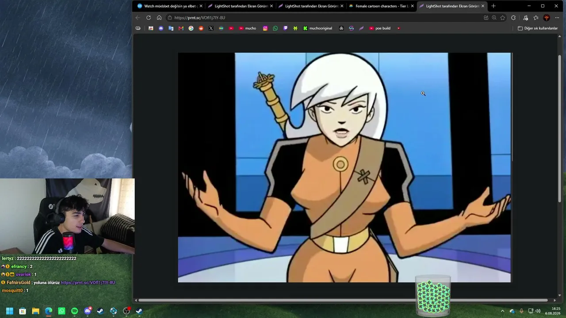566x318 pixels.
Task: Open the poe build bookmark
Action: click(380, 28)
